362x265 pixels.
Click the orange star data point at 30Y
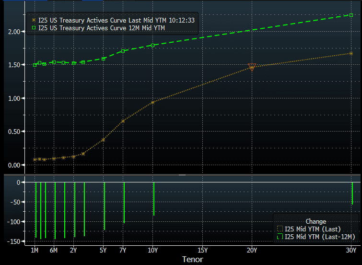point(351,54)
